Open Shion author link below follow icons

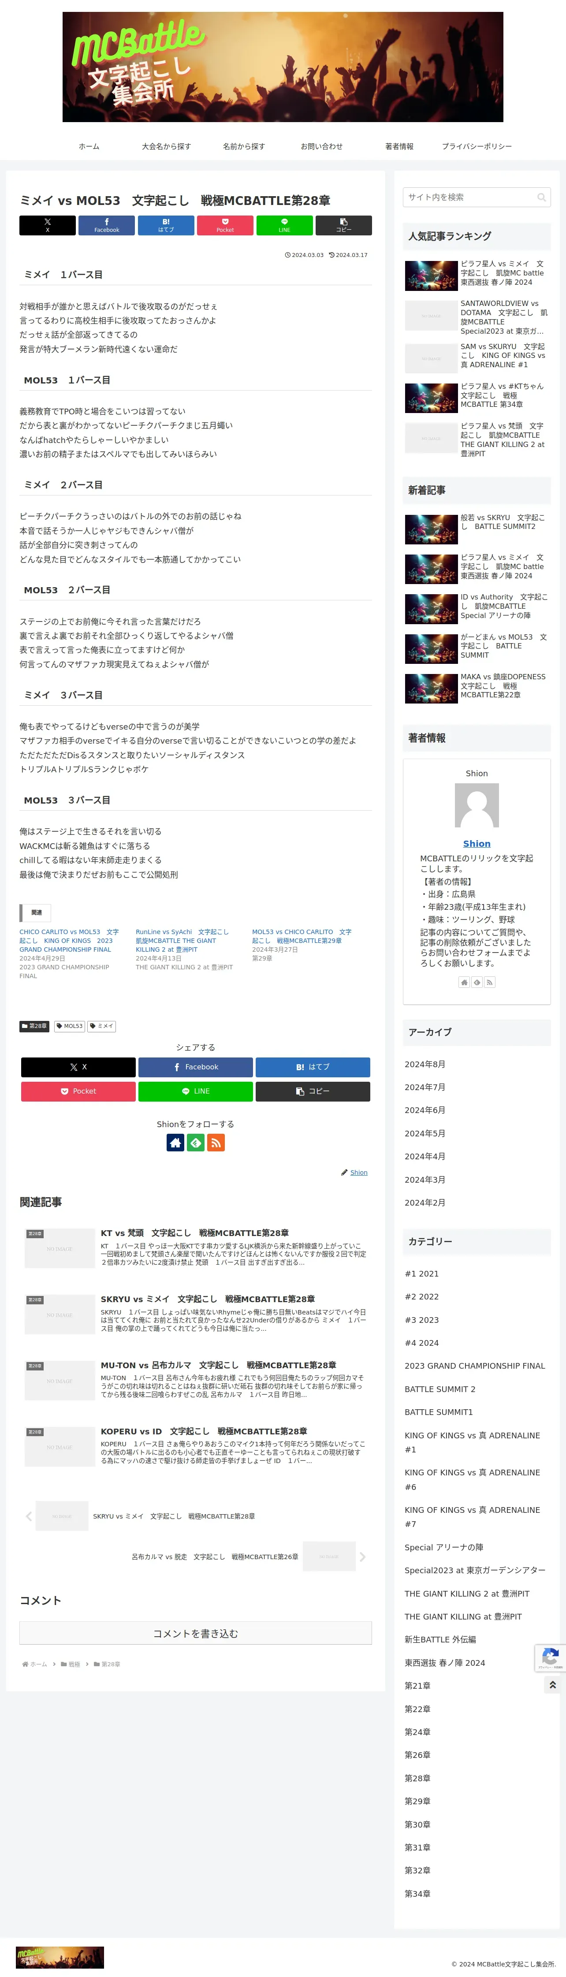click(359, 1172)
